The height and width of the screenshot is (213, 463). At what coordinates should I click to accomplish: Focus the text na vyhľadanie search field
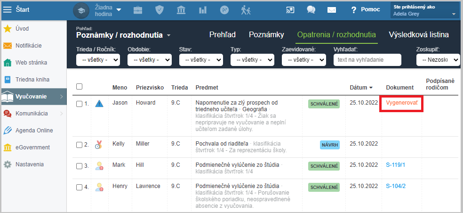367,60
